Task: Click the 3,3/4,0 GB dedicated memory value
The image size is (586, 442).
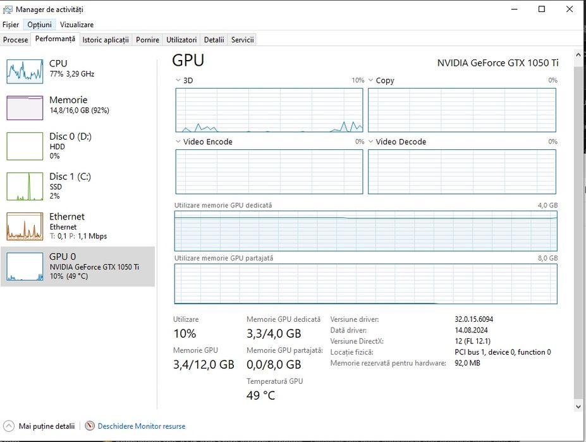Action: [274, 333]
